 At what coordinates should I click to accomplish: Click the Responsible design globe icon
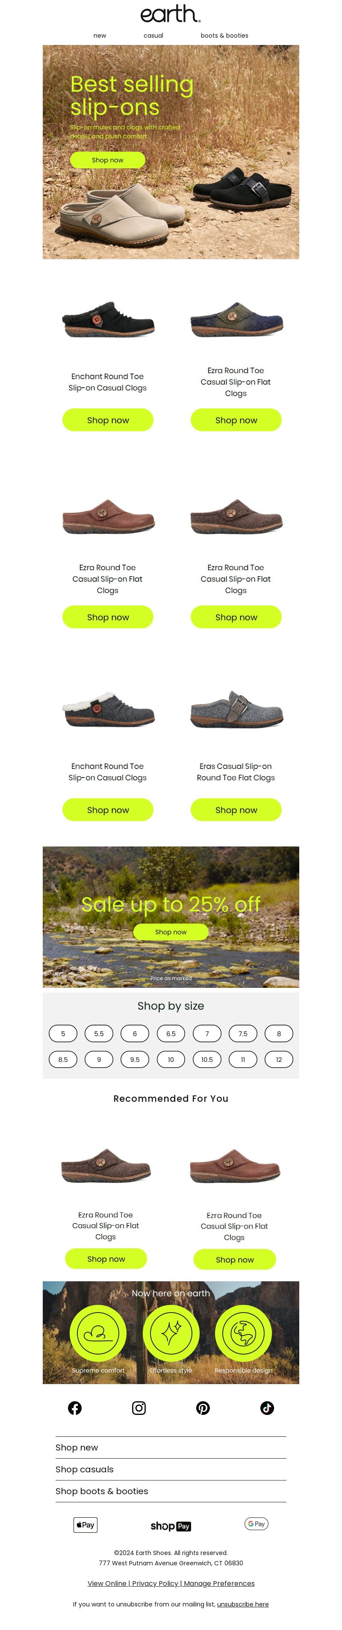coord(244,1333)
